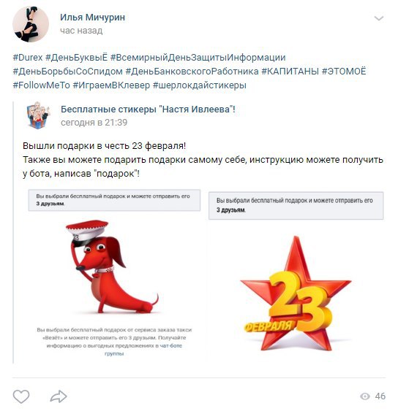Click the 'сегодня в 21:39' repost timestamp
This screenshot has height=411, width=398.
(94, 123)
